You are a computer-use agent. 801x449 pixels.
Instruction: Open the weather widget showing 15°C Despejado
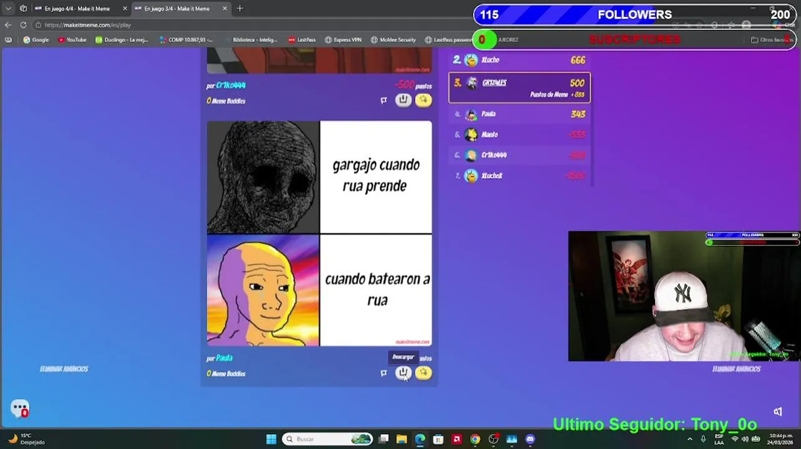26,439
